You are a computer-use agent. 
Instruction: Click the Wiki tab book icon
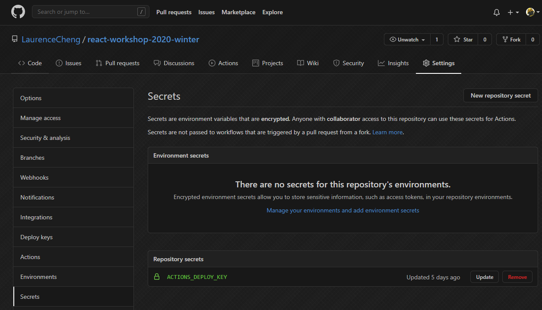tap(301, 63)
